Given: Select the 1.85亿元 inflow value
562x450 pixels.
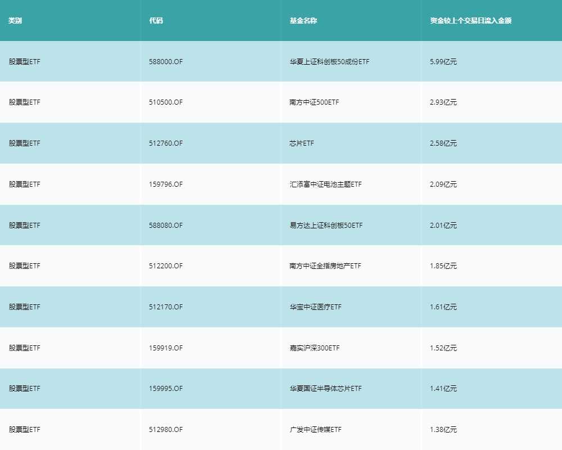Looking at the screenshot, I should click(443, 266).
